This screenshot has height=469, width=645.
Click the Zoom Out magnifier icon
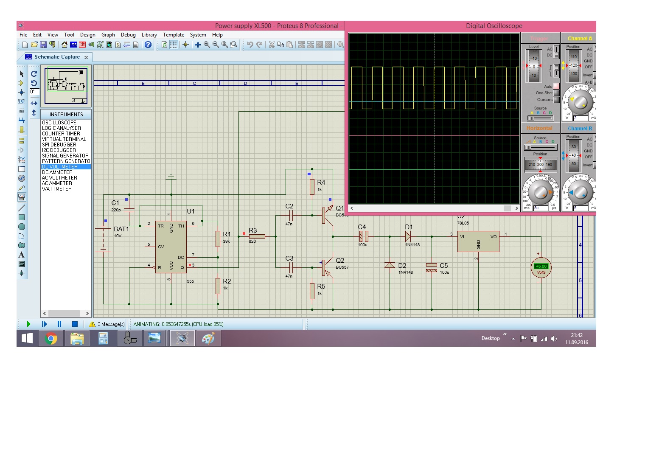coord(216,45)
